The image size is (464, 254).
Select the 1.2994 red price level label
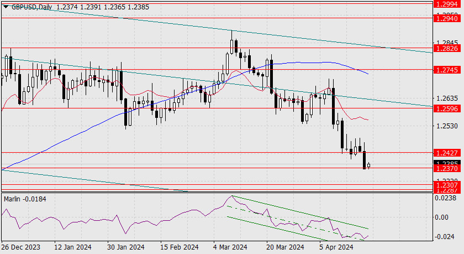[447, 4]
